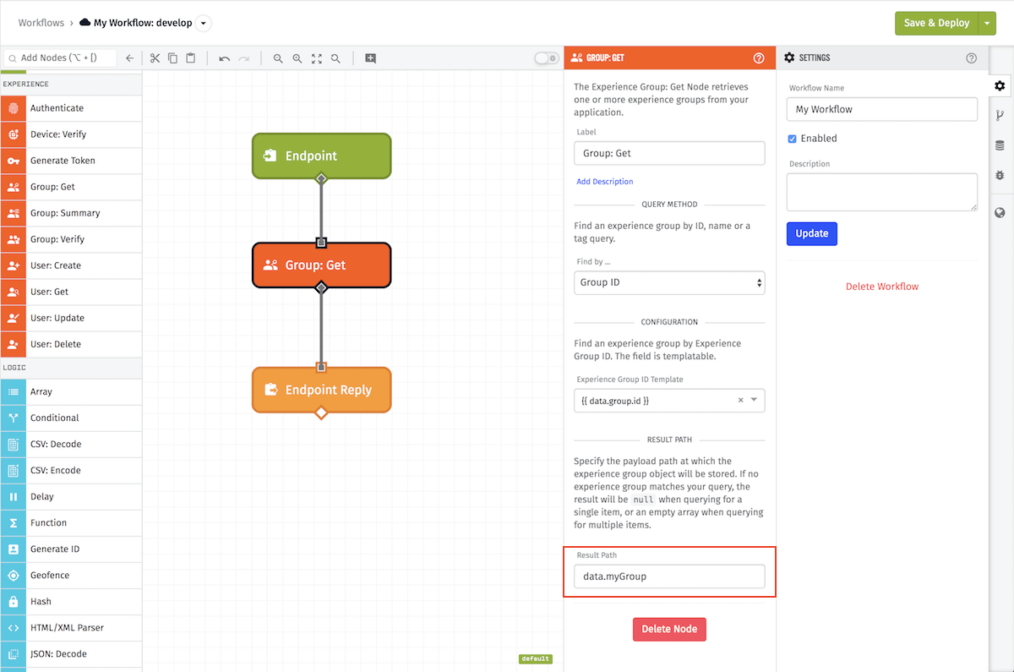Select CSV: Decode logic node
Image resolution: width=1014 pixels, height=672 pixels.
[71, 445]
